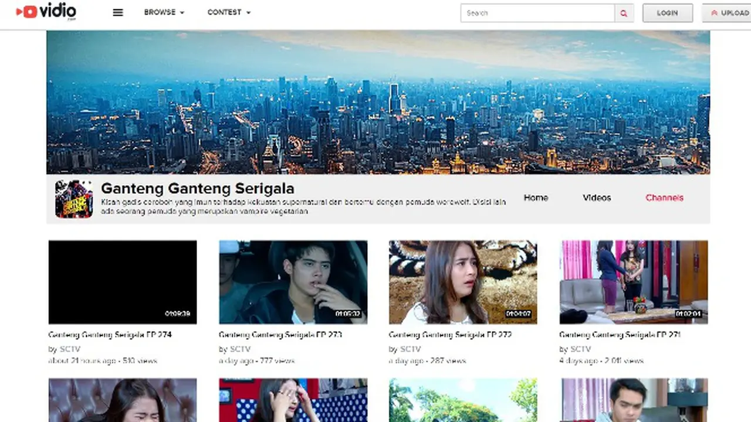The image size is (751, 422).
Task: Play the EP 272 video thumbnail
Action: (463, 282)
